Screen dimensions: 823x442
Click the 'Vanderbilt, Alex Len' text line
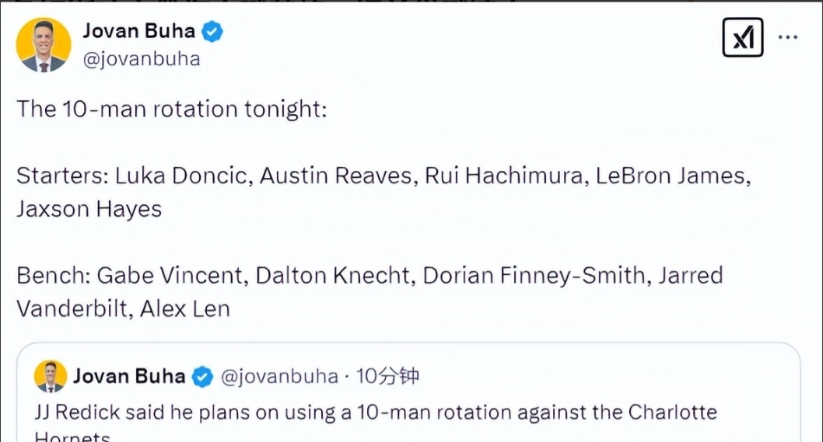(x=123, y=308)
